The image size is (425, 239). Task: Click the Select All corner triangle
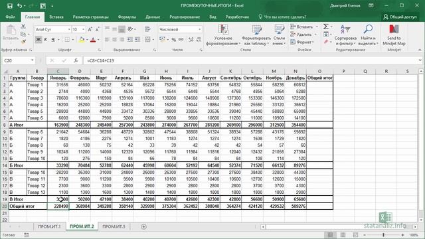5,71
